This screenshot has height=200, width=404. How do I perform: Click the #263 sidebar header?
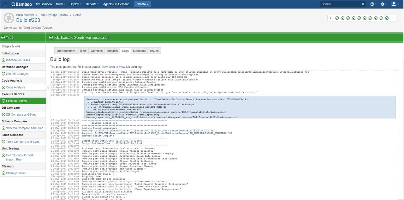coord(23,37)
